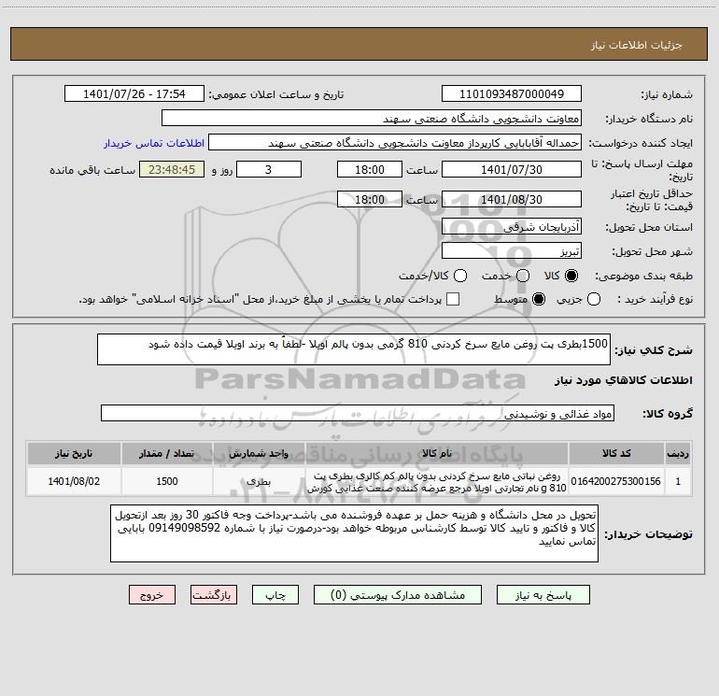Click the ردیف column header
Screen dimensions: 719x696
pyautogui.click(x=678, y=453)
